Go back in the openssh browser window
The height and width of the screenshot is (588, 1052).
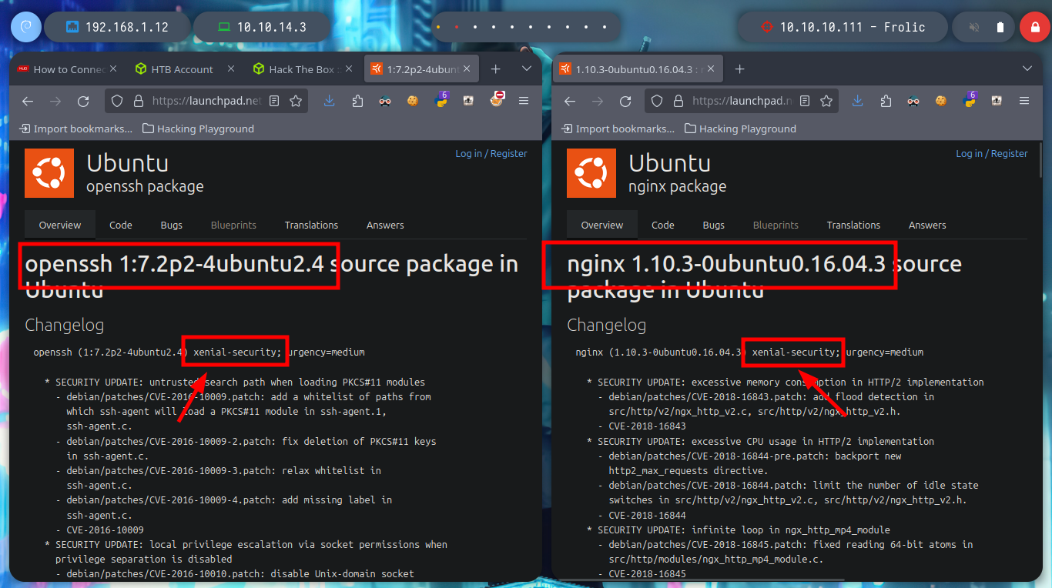28,101
